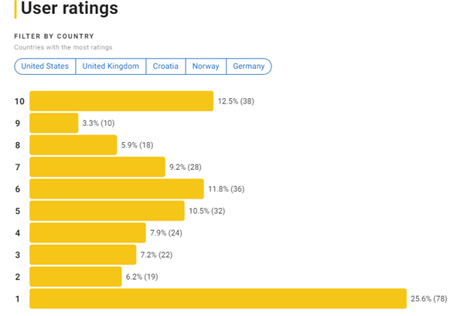464x316 pixels.
Task: Click the 11.8% (36) label
Action: tap(227, 189)
